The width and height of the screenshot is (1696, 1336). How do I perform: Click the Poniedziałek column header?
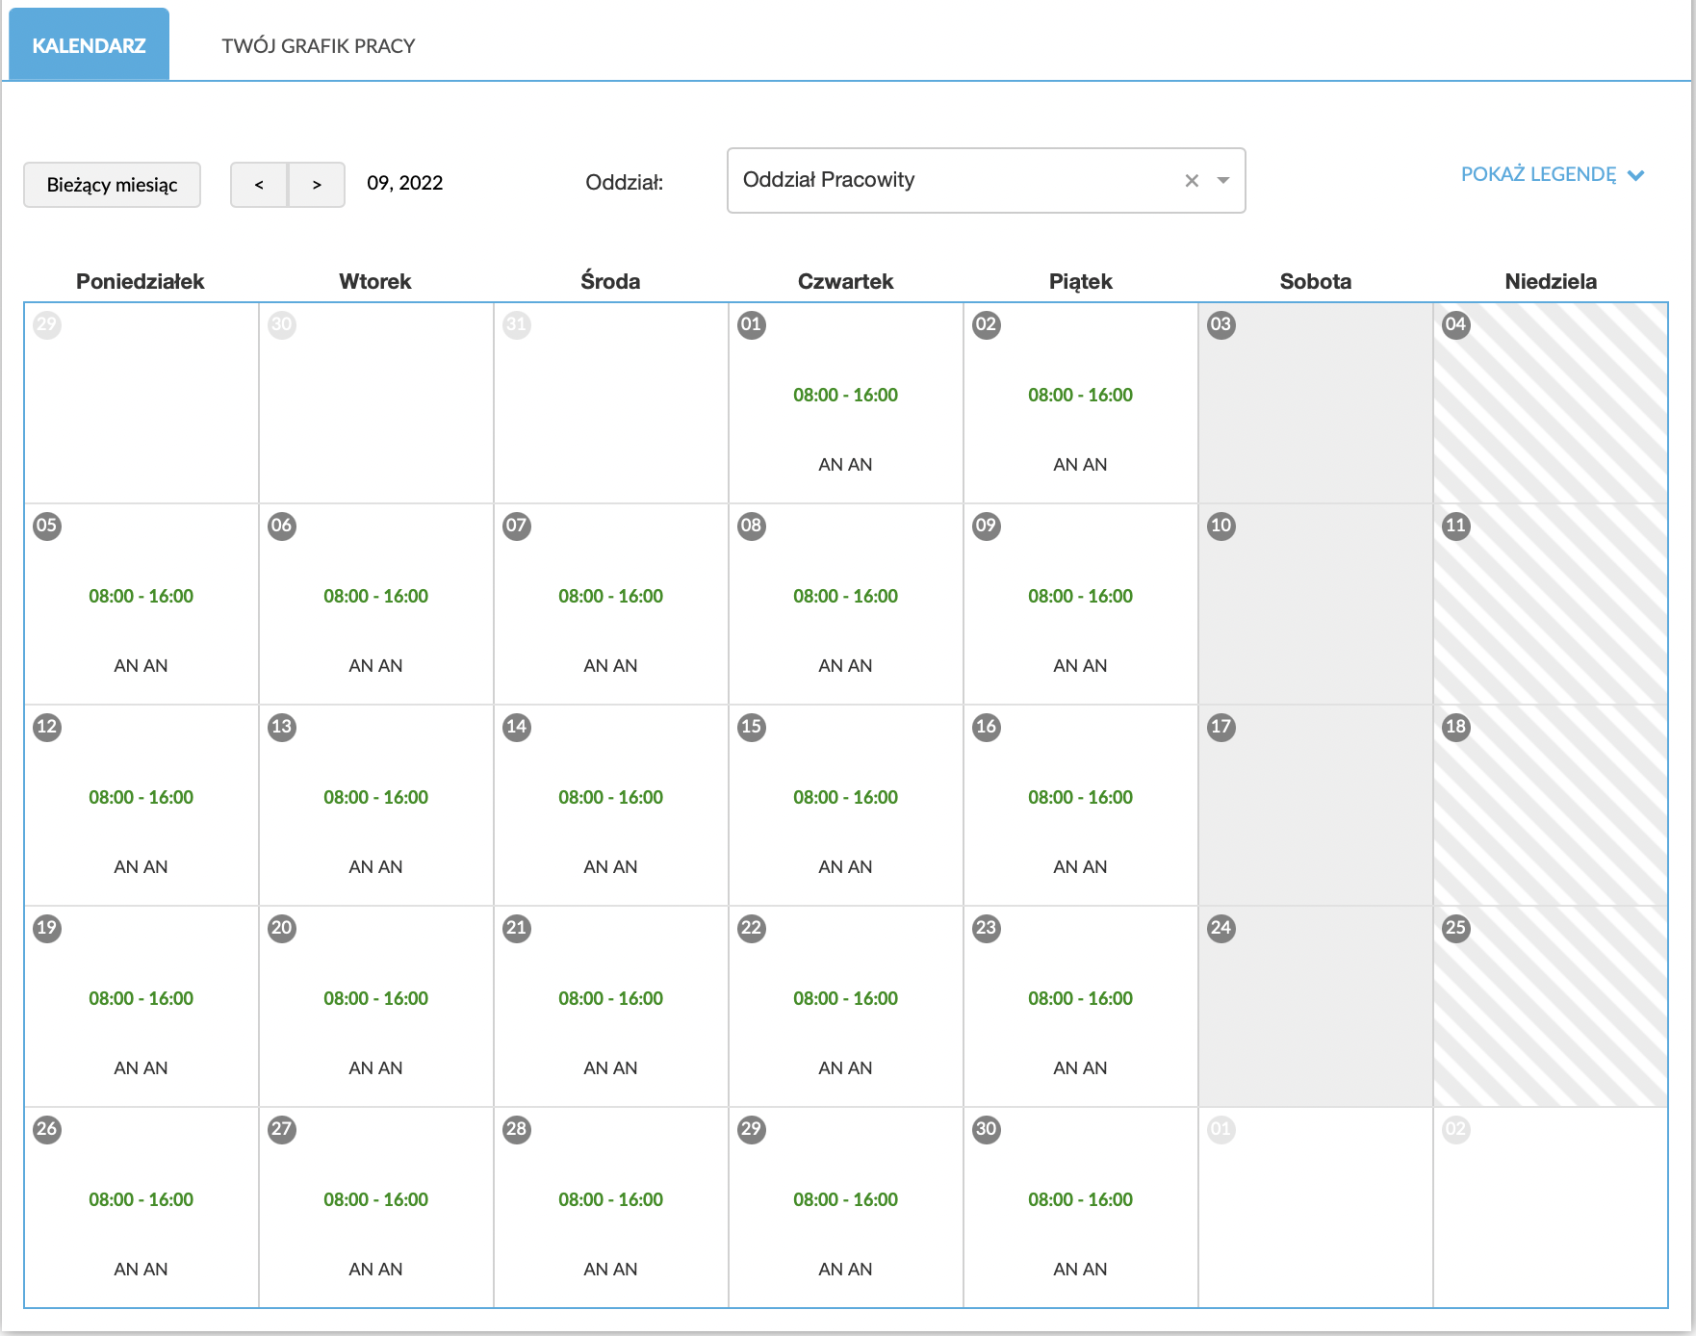pos(141,281)
